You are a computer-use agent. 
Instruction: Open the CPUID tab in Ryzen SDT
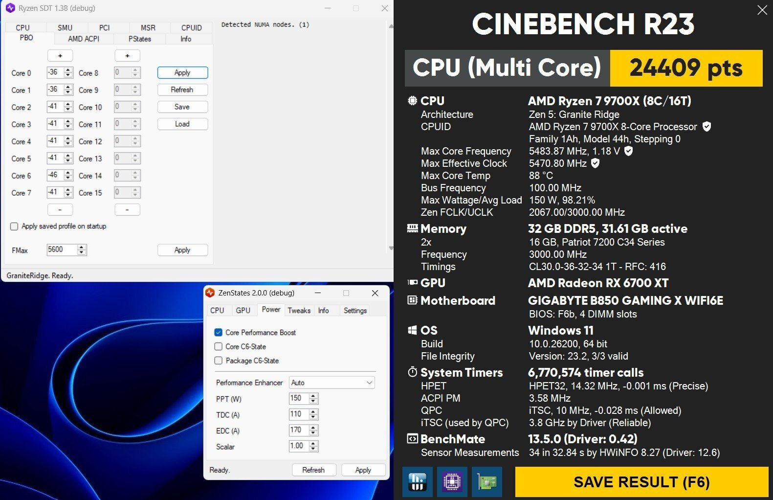(x=192, y=28)
